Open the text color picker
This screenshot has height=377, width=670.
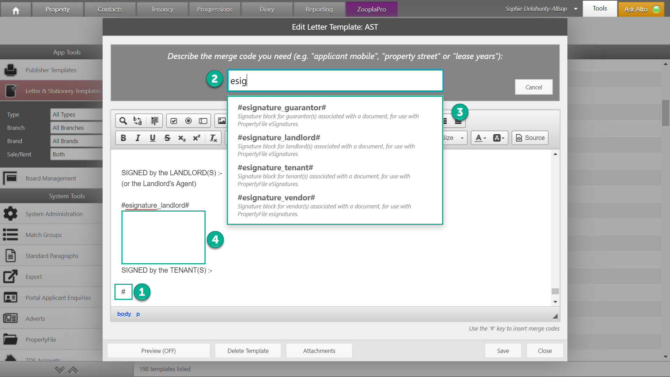[481, 138]
